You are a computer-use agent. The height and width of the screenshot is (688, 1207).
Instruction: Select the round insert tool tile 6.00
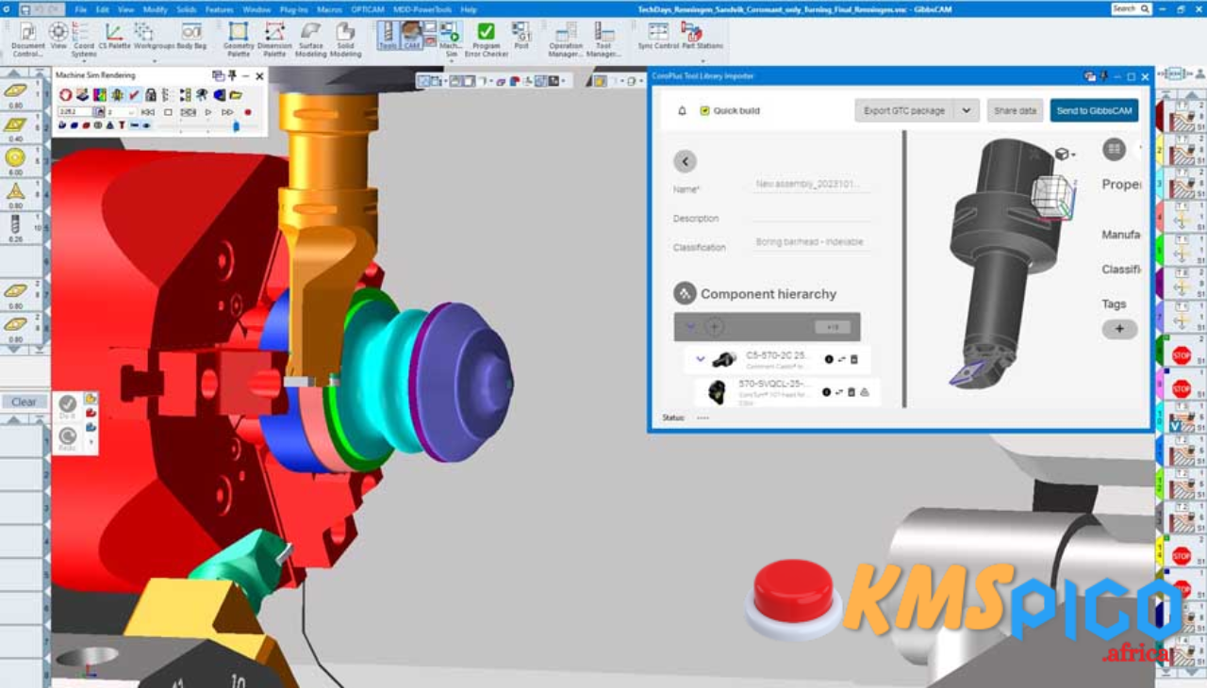(20, 161)
